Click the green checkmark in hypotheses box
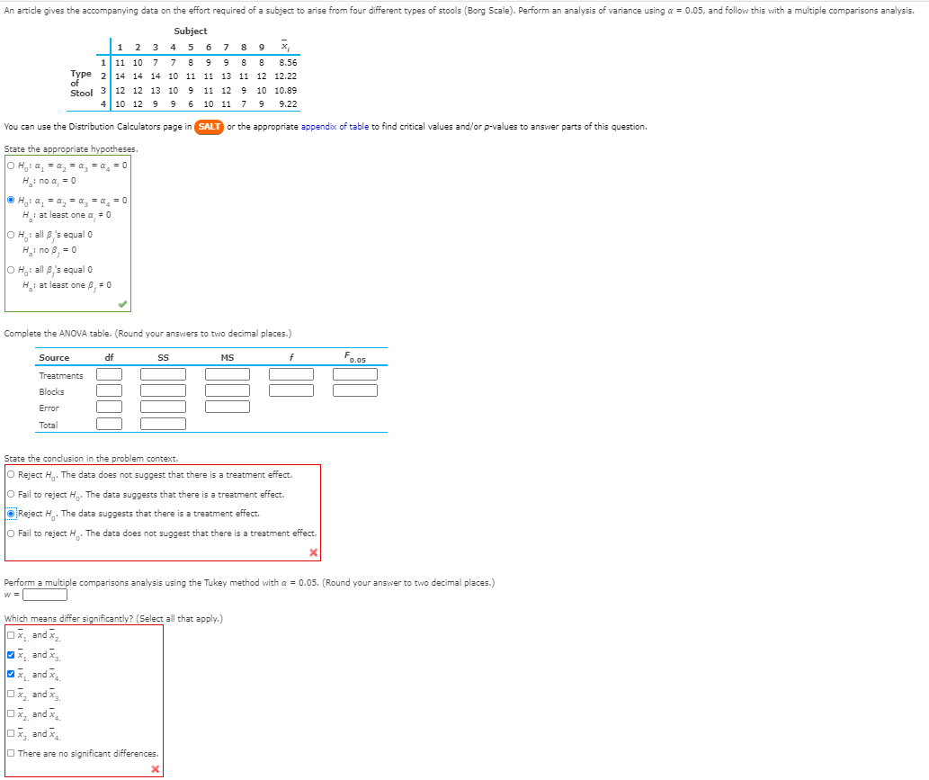This screenshot has height=780, width=929. click(x=122, y=304)
